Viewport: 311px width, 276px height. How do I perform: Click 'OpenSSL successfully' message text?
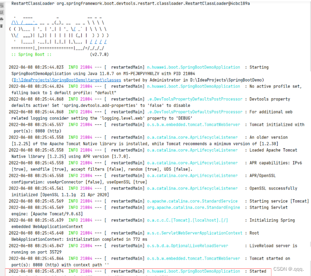tap(273, 188)
